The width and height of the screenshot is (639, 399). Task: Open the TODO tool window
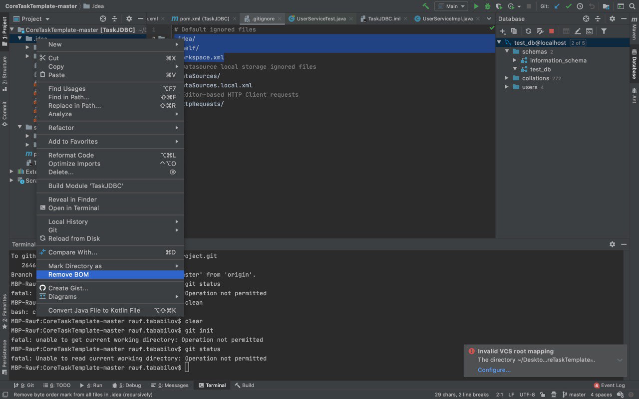tap(57, 385)
